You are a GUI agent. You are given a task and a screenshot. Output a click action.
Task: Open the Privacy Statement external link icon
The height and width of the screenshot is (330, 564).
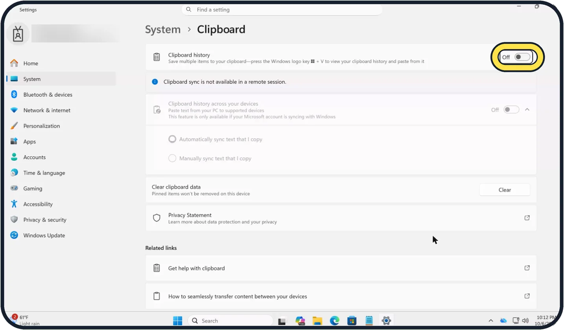pos(527,218)
